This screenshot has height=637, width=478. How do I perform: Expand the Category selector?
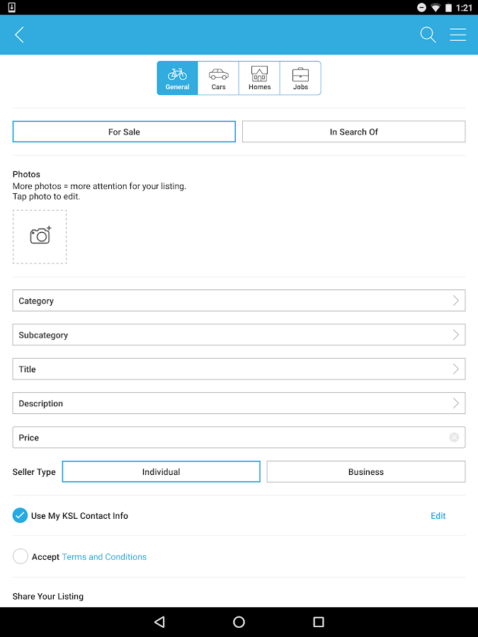click(239, 301)
